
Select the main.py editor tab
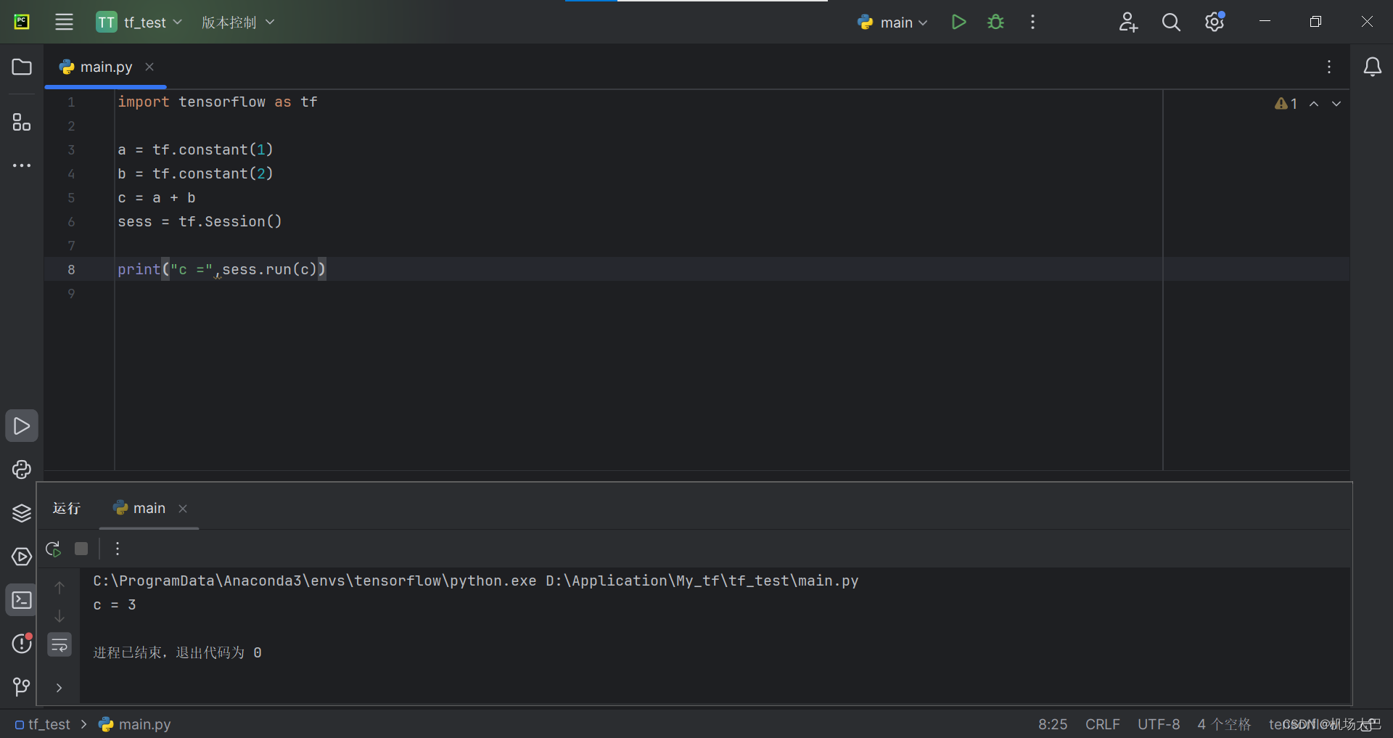pos(106,67)
